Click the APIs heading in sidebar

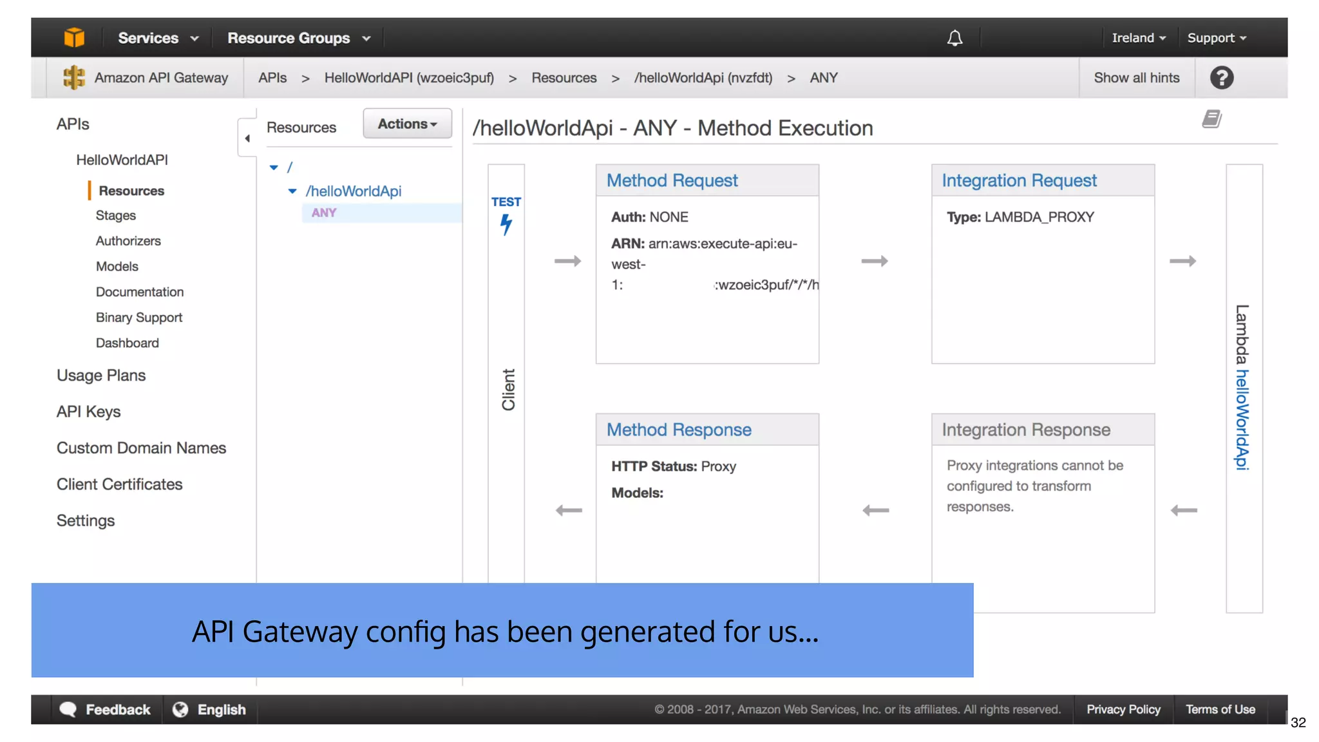point(73,124)
